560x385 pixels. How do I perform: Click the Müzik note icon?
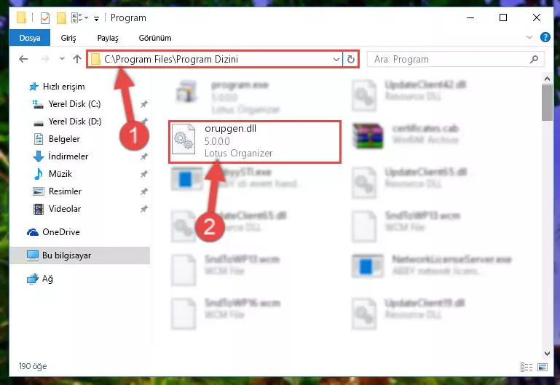38,174
